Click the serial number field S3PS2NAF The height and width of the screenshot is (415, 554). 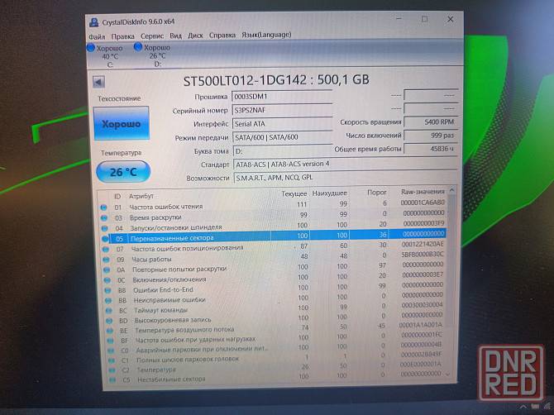point(282,110)
